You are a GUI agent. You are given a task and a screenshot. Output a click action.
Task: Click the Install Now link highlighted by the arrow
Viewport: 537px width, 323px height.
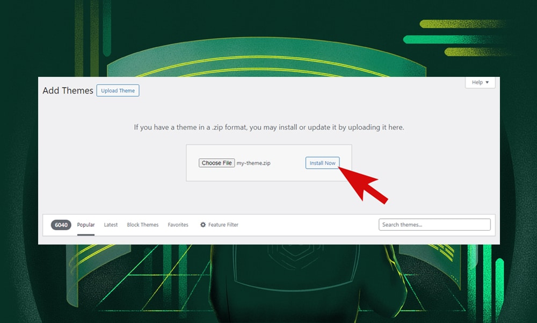322,163
